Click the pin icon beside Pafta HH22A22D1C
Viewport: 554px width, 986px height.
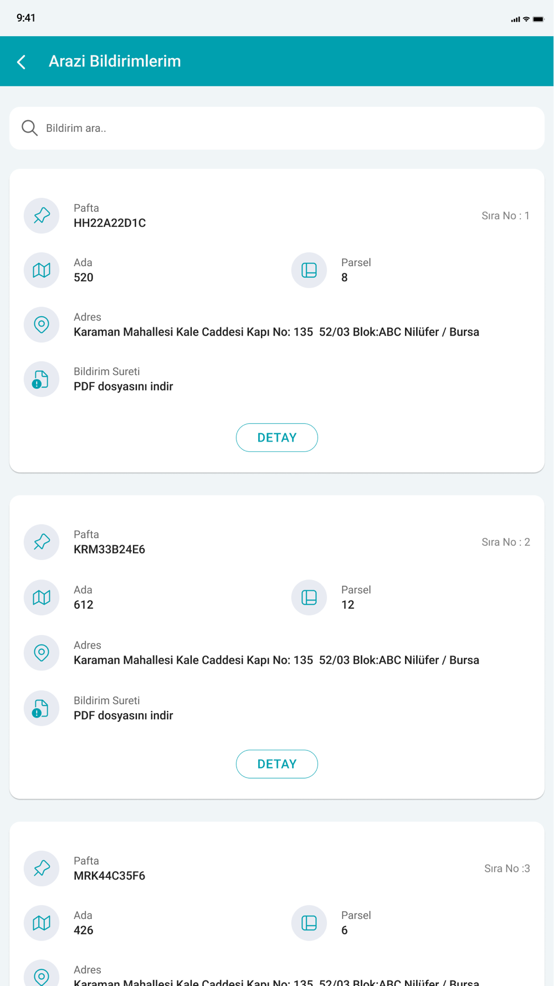coord(42,216)
